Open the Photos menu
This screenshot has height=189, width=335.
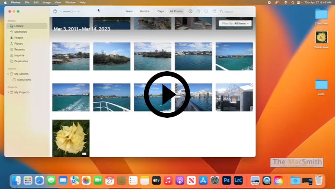pos(16,3)
